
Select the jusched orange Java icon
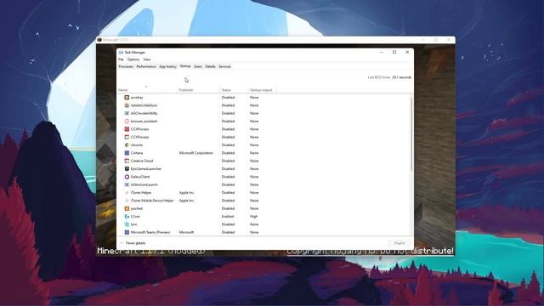coord(127,208)
